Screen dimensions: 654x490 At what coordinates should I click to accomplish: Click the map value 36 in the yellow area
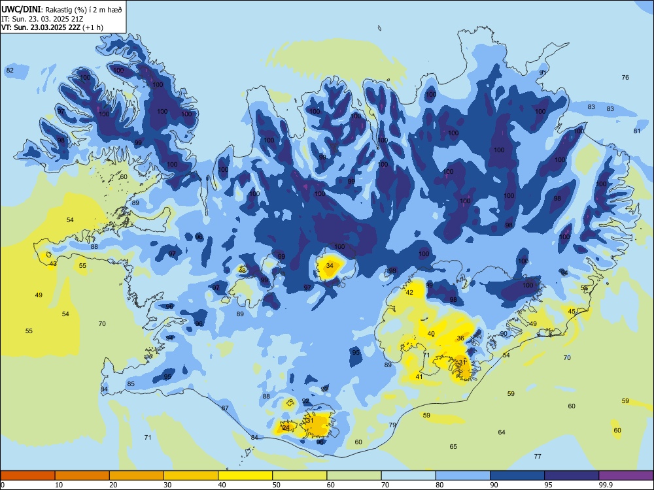460,338
